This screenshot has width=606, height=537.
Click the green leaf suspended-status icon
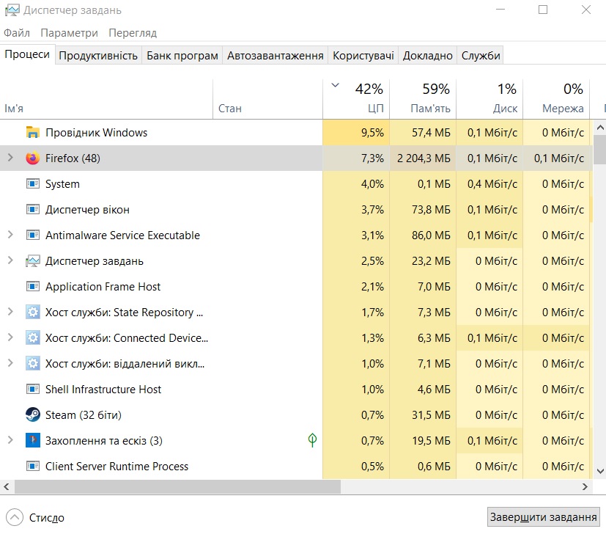[312, 440]
